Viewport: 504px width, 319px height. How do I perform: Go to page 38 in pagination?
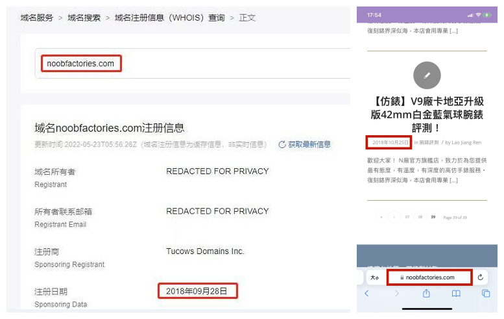point(420,217)
